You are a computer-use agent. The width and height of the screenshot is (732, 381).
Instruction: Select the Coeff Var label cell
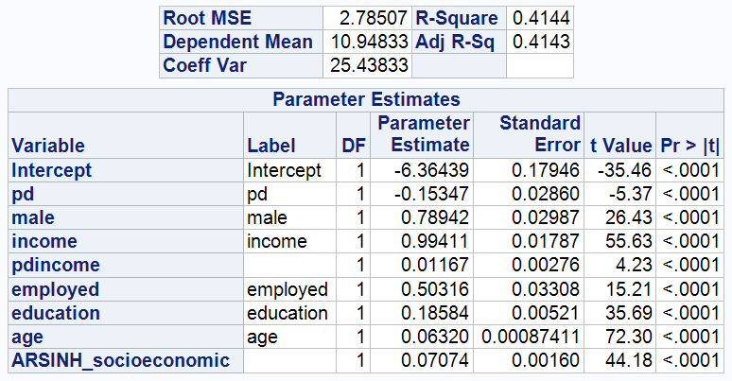(200, 66)
